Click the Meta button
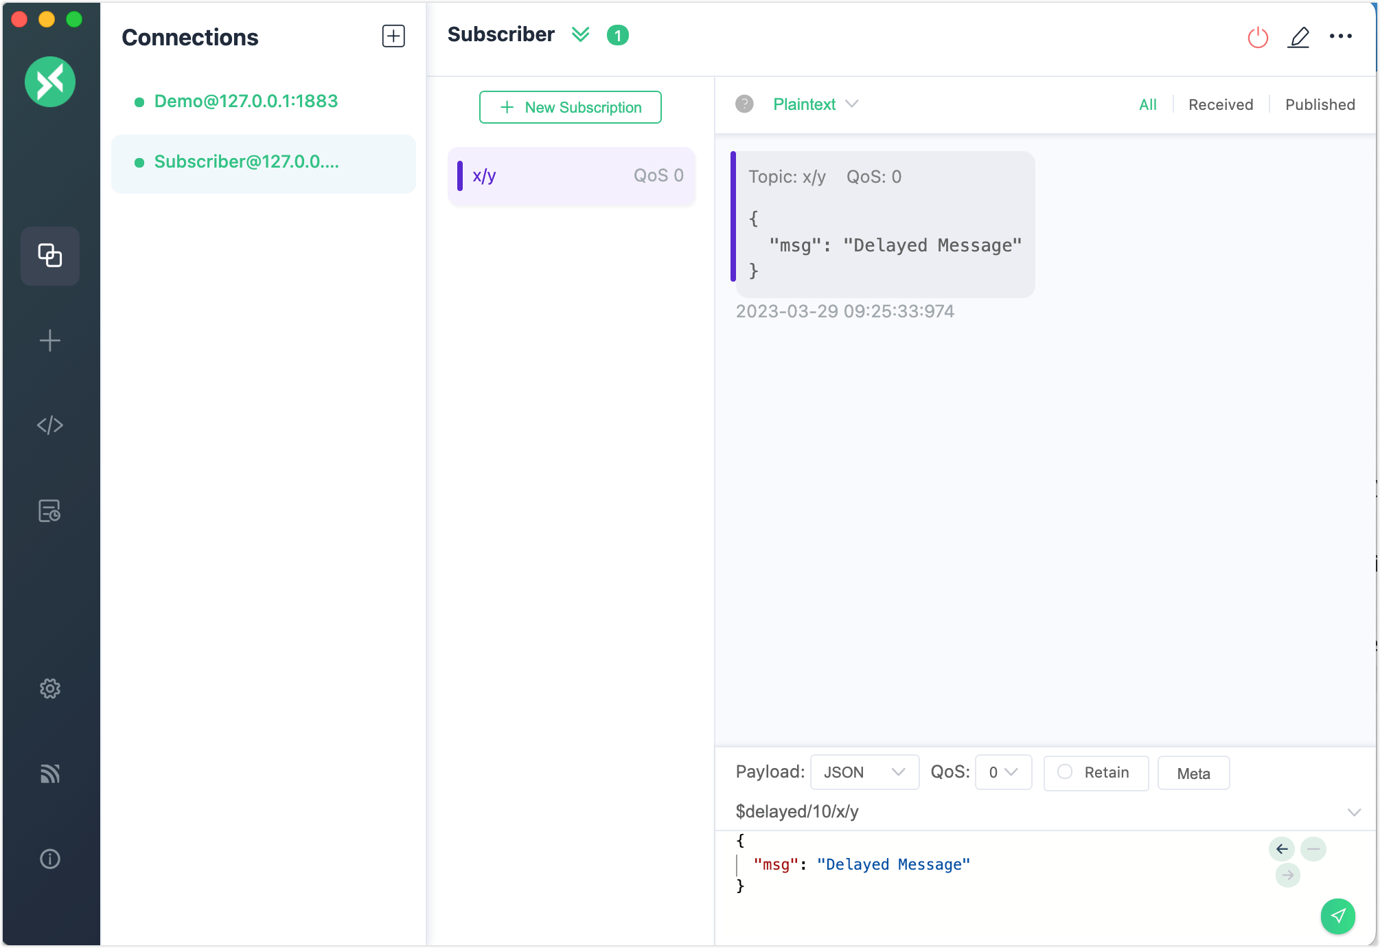This screenshot has width=1380, height=948. coord(1193,774)
